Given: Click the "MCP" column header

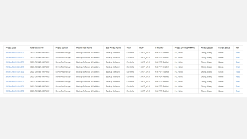Looking at the screenshot, I should tap(145, 48).
